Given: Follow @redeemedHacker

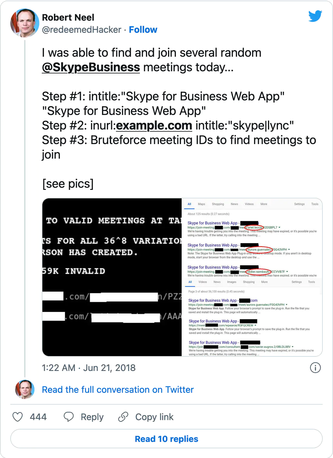Looking at the screenshot, I should tap(143, 30).
